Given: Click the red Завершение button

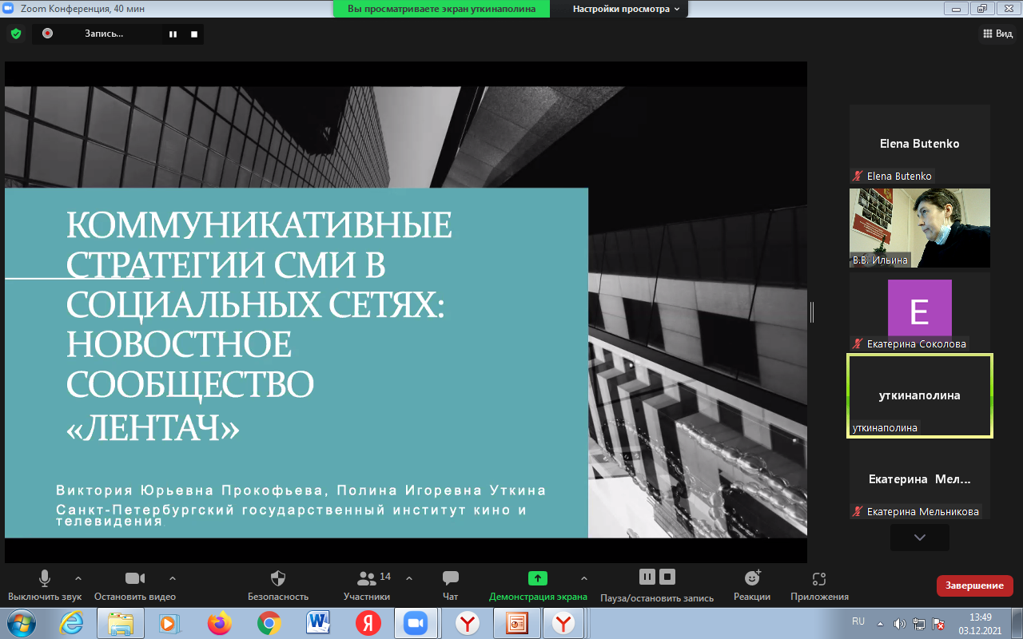Looking at the screenshot, I should coord(974,585).
